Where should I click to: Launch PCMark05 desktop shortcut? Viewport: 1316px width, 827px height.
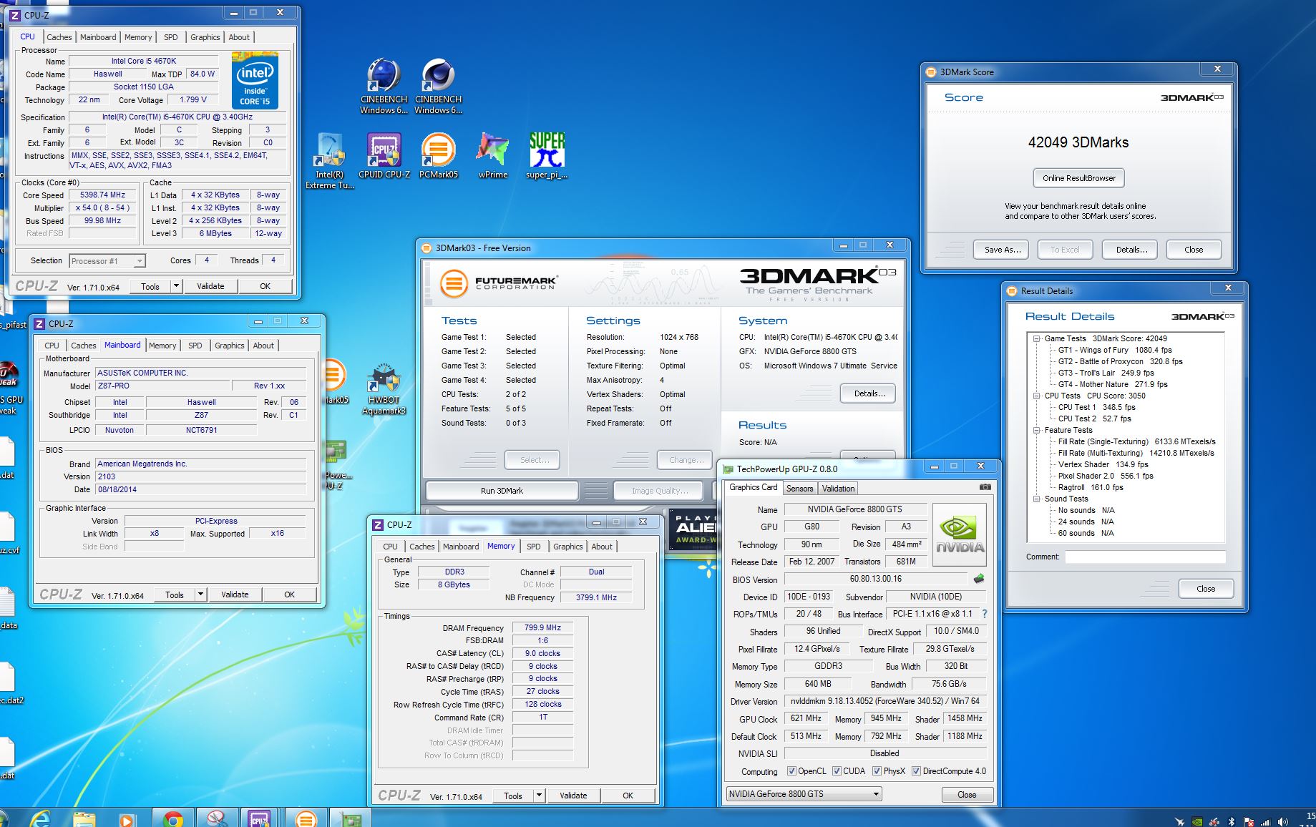(x=438, y=156)
